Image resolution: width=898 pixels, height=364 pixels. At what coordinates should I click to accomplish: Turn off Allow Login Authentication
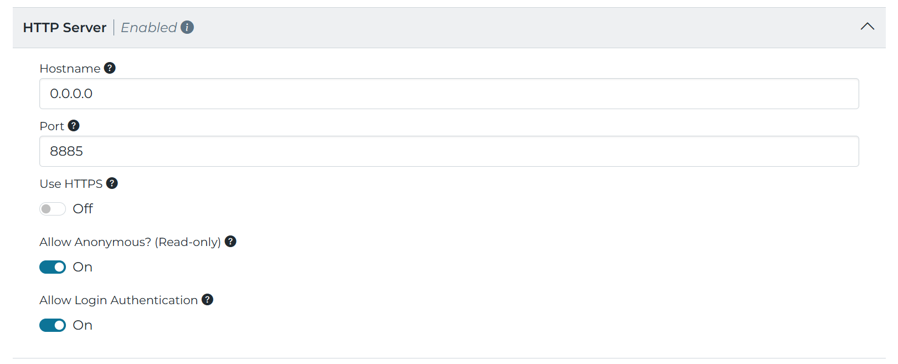(x=52, y=325)
